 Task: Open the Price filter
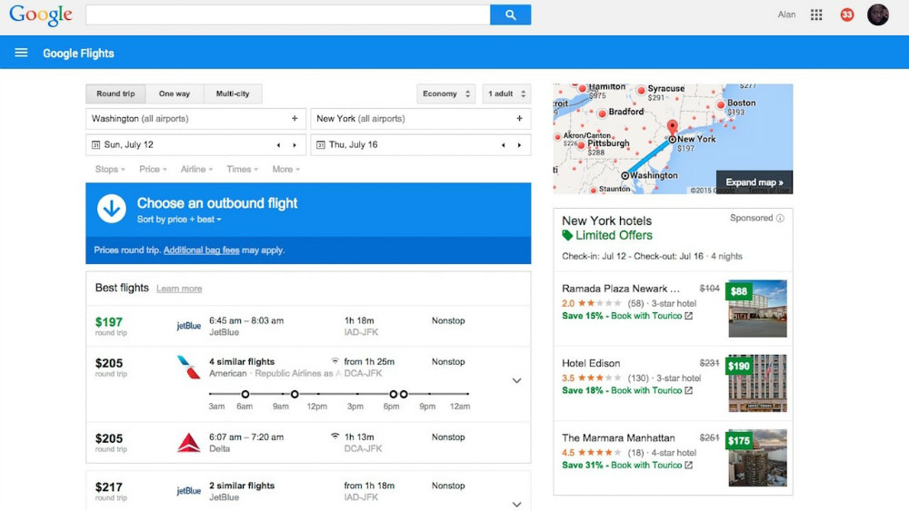pos(153,170)
